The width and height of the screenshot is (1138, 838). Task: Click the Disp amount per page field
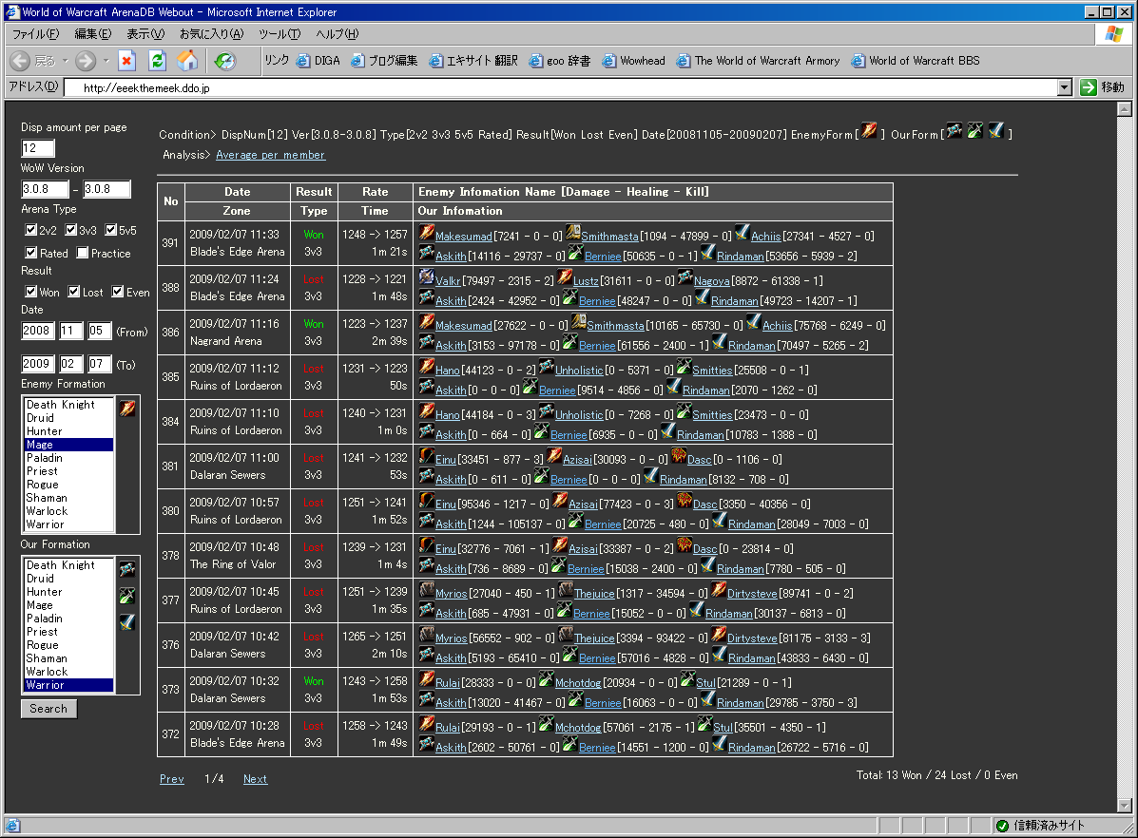[x=38, y=148]
